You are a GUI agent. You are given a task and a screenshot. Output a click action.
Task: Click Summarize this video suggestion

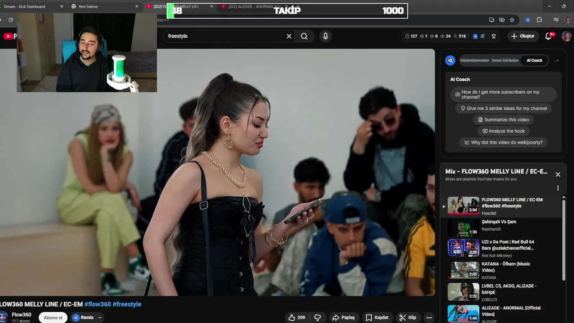point(503,120)
